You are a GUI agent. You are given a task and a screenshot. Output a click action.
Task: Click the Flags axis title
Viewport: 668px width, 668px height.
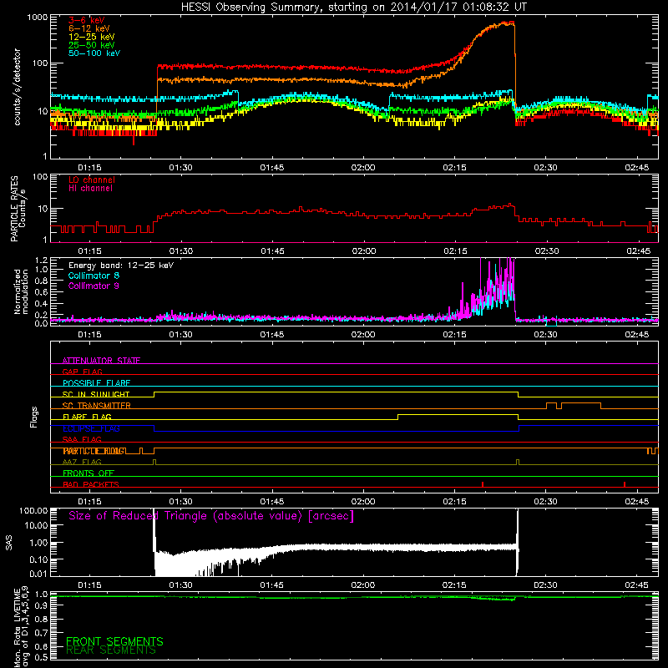33,417
